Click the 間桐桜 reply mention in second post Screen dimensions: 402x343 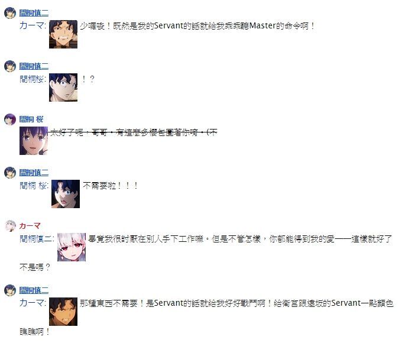(33, 79)
